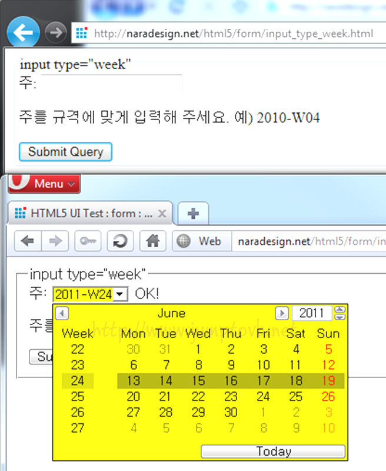Select highlighted week 24 in calendar

pos(78,381)
